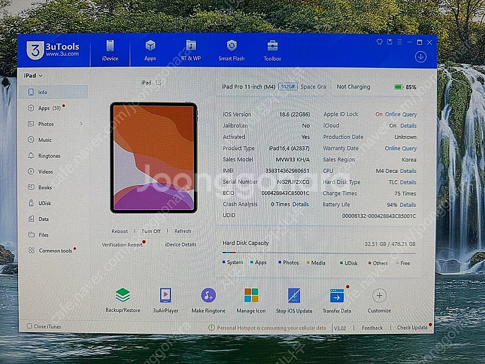This screenshot has height=364, width=485.
Task: Open the iDevice tab
Action: (x=110, y=50)
